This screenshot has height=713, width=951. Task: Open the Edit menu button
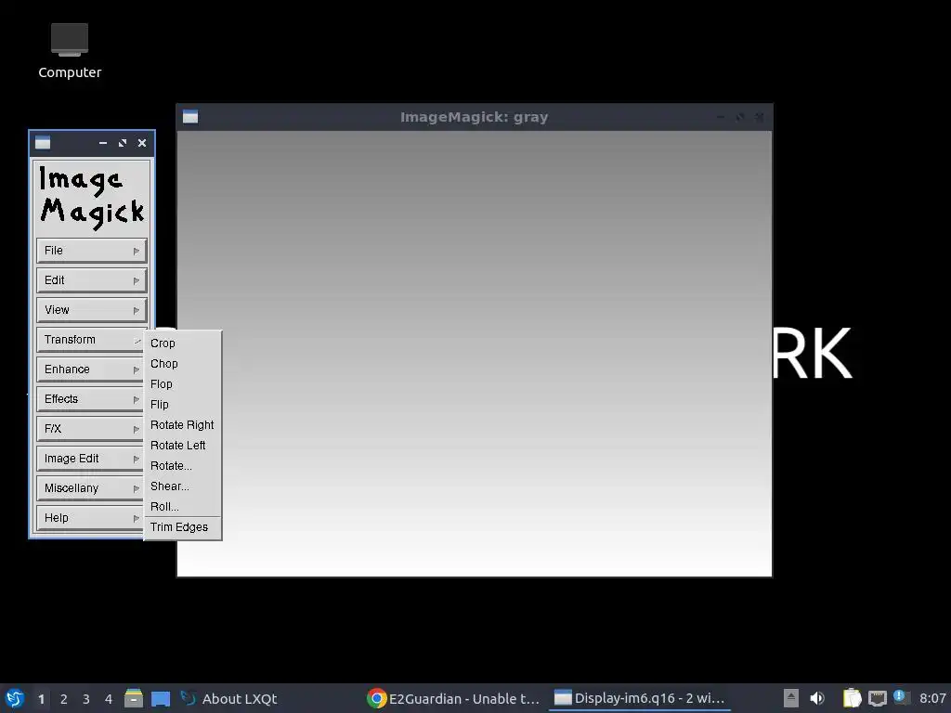click(92, 280)
